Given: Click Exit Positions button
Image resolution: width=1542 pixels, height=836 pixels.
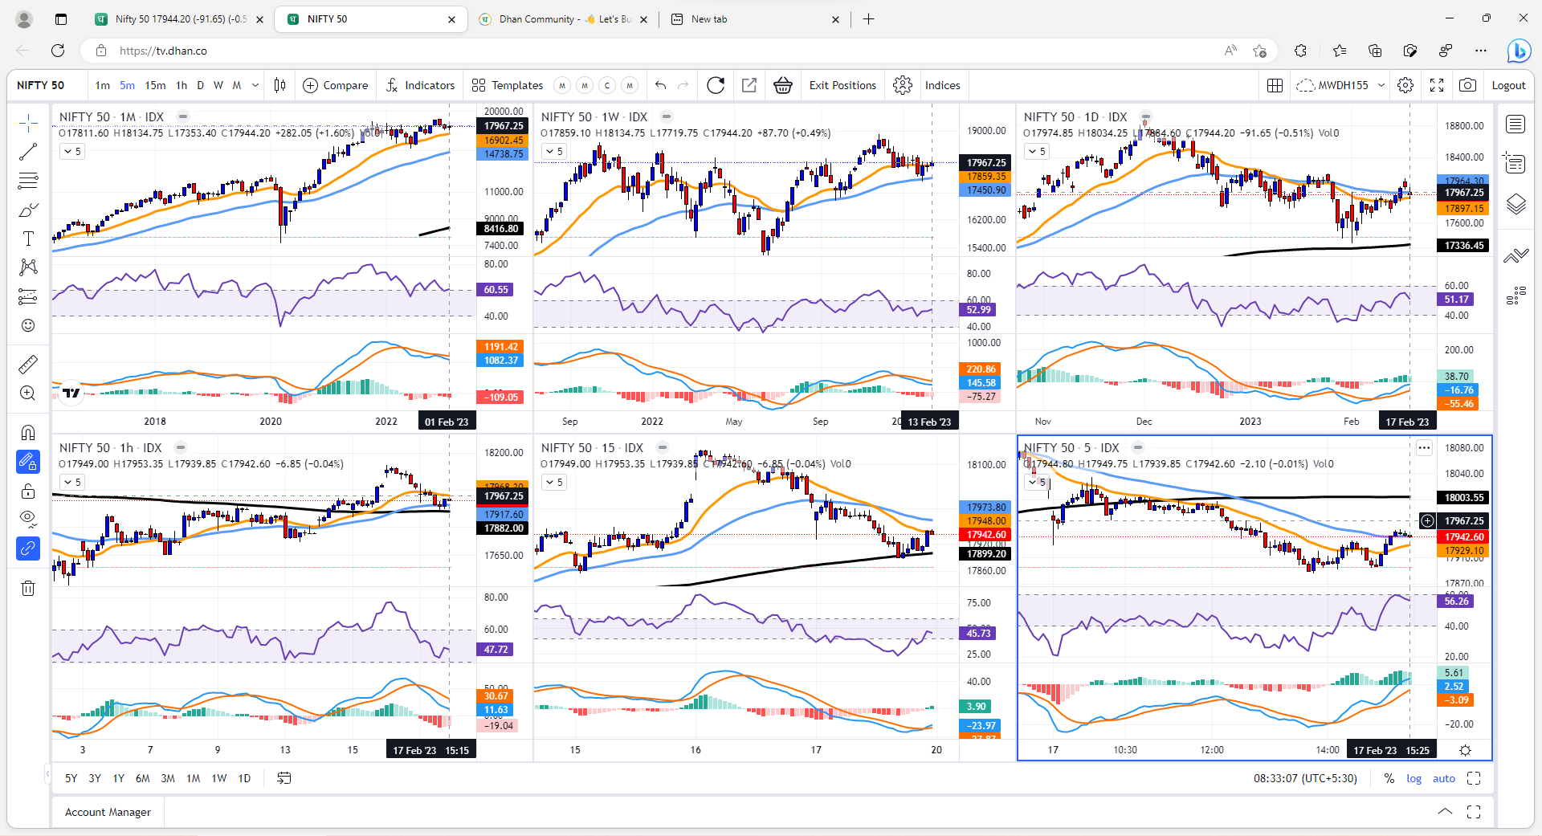Looking at the screenshot, I should [x=842, y=85].
